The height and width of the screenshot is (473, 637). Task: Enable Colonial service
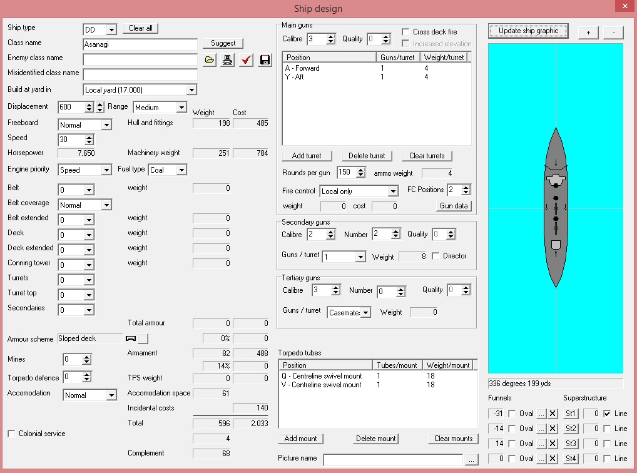click(x=11, y=434)
